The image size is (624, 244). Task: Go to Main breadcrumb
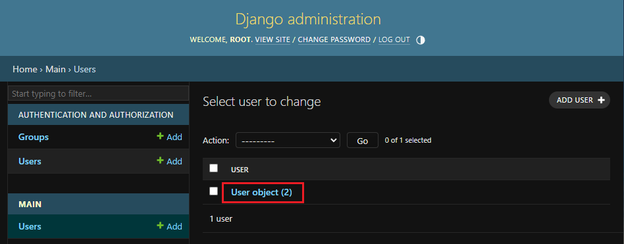55,69
